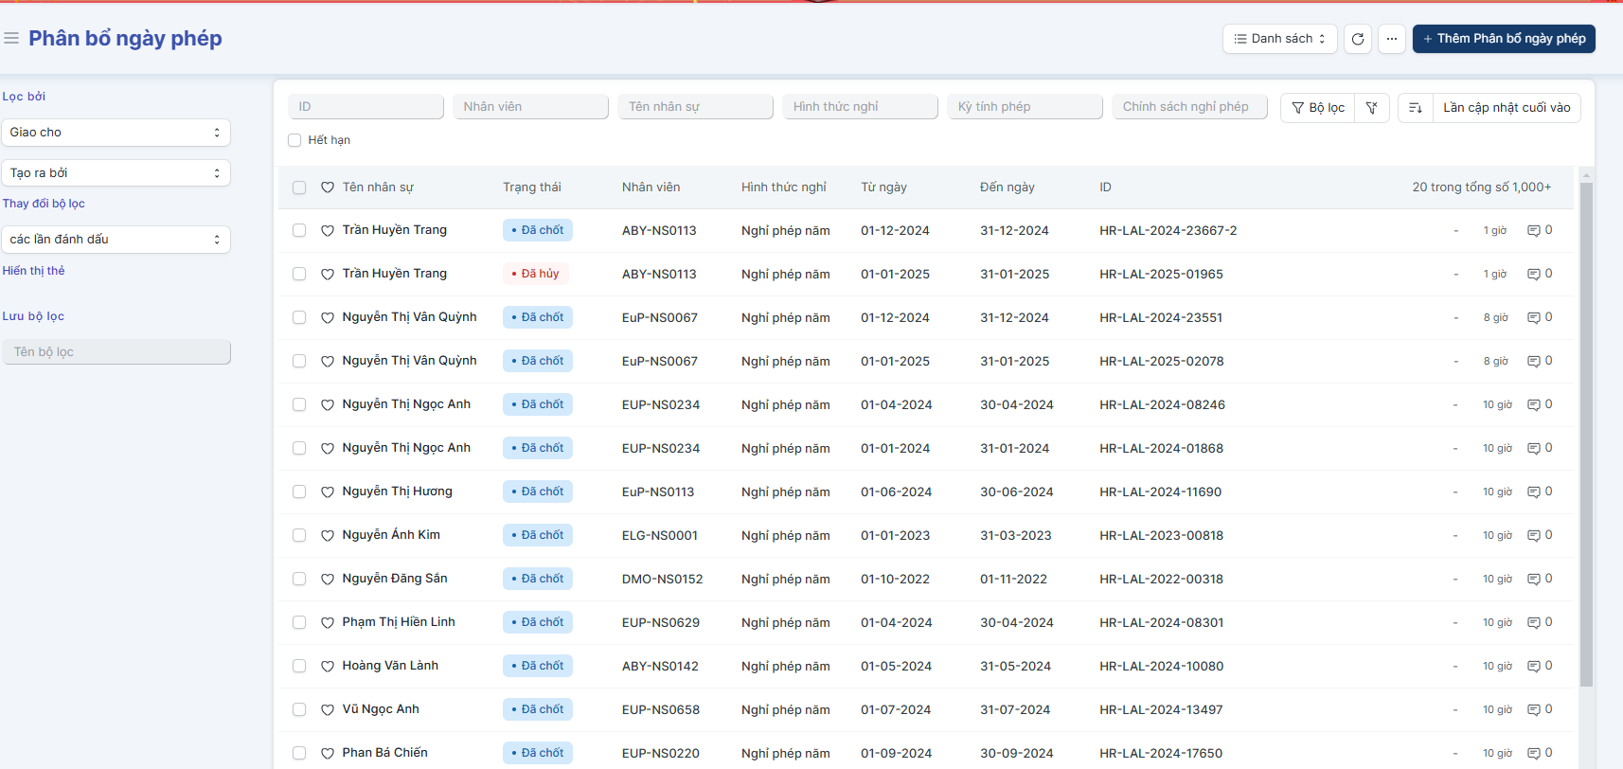Like the Nguyễn Ánh Kim record heart

coord(328,536)
